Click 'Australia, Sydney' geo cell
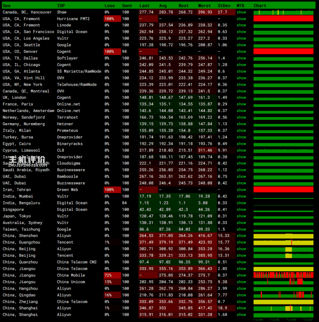 click(23, 223)
